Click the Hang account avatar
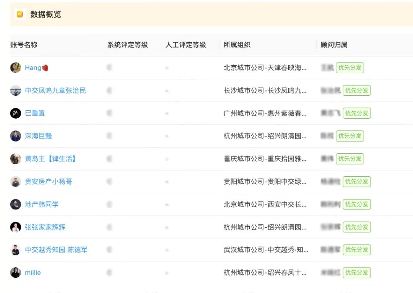The image size is (413, 293). (x=16, y=68)
